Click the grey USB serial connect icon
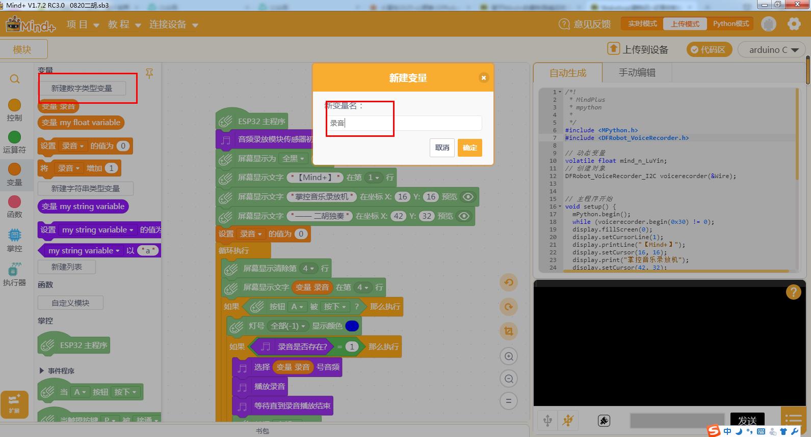This screenshot has height=437, width=811. 547,420
